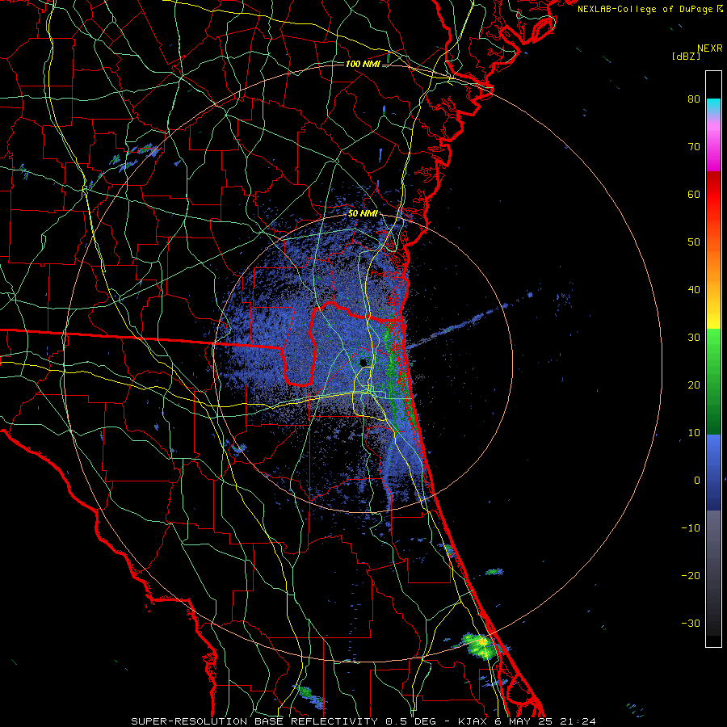Click the 40 value on dBZ scale

pos(694,290)
